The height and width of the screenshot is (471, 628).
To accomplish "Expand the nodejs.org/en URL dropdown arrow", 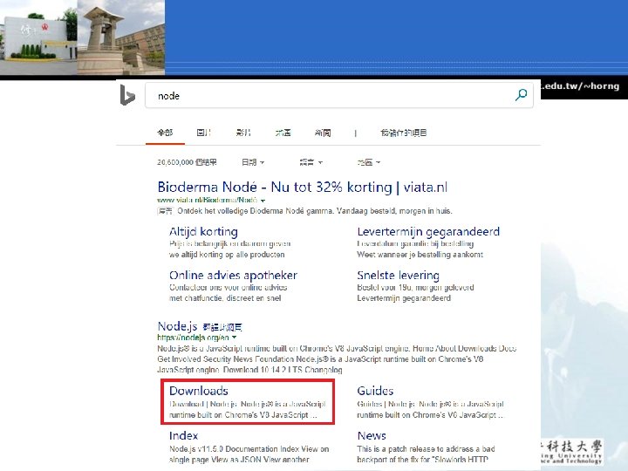I will click(x=235, y=338).
